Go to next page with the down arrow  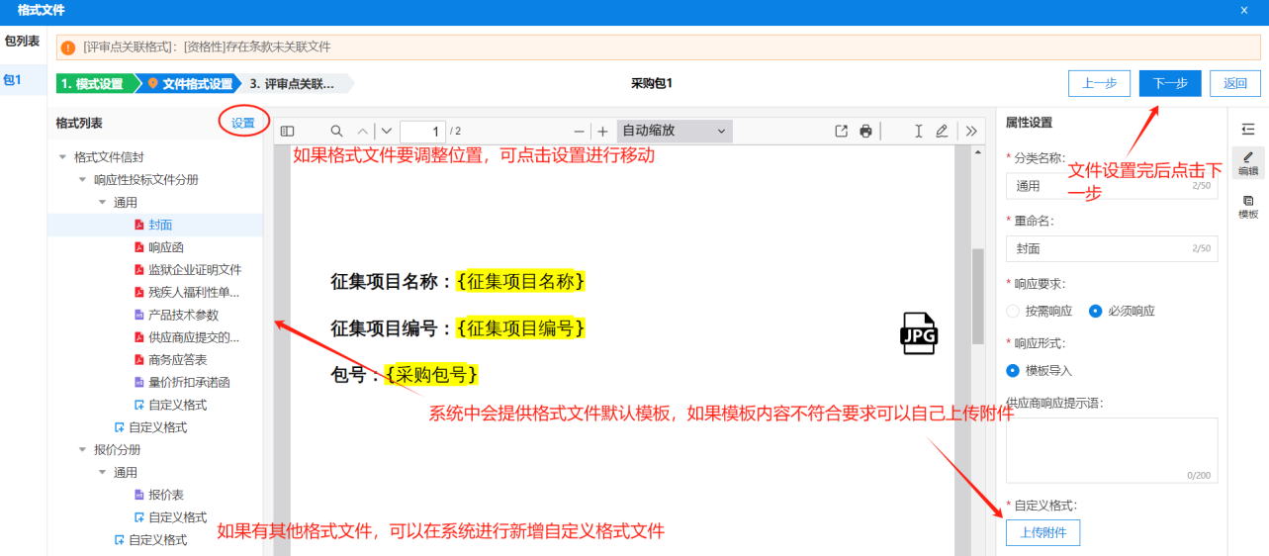pos(387,131)
